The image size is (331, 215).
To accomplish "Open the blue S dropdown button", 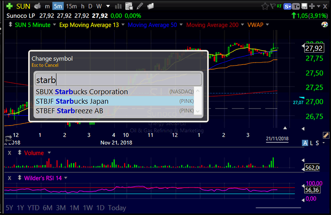I will (x=287, y=7).
